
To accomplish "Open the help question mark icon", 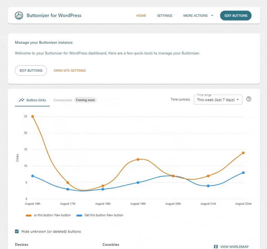I will [x=249, y=99].
